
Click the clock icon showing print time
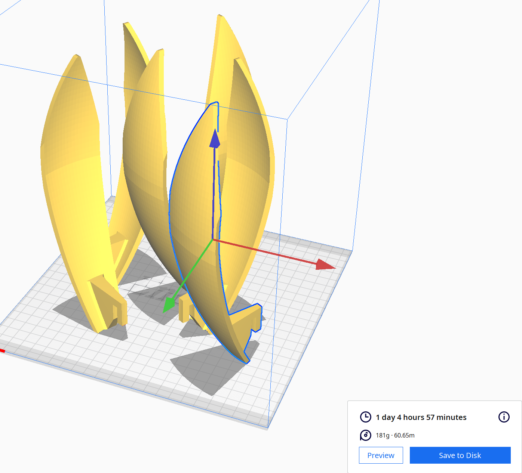366,417
